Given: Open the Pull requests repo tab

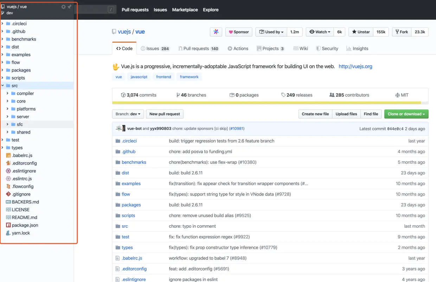Looking at the screenshot, I should (199, 49).
